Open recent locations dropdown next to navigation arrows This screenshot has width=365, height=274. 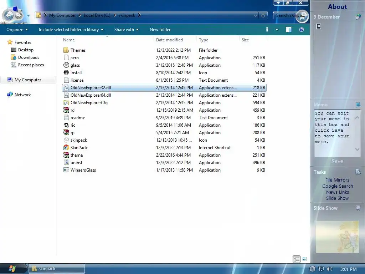[x=28, y=16]
